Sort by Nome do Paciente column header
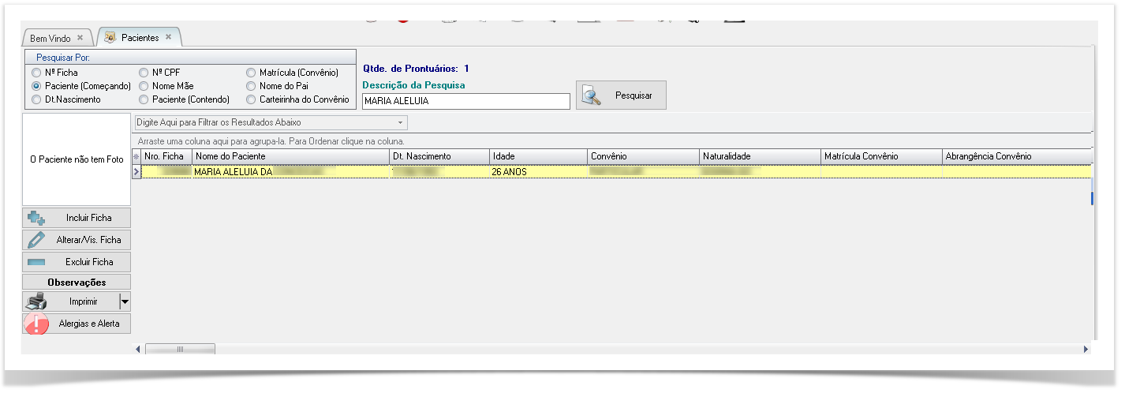This screenshot has width=1125, height=393. 290,156
